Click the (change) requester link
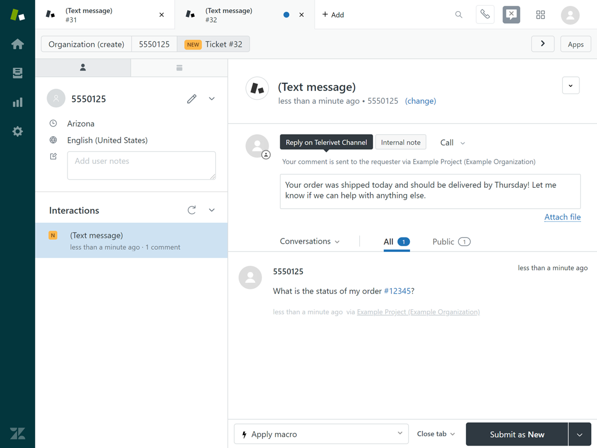This screenshot has height=448, width=597. point(420,101)
